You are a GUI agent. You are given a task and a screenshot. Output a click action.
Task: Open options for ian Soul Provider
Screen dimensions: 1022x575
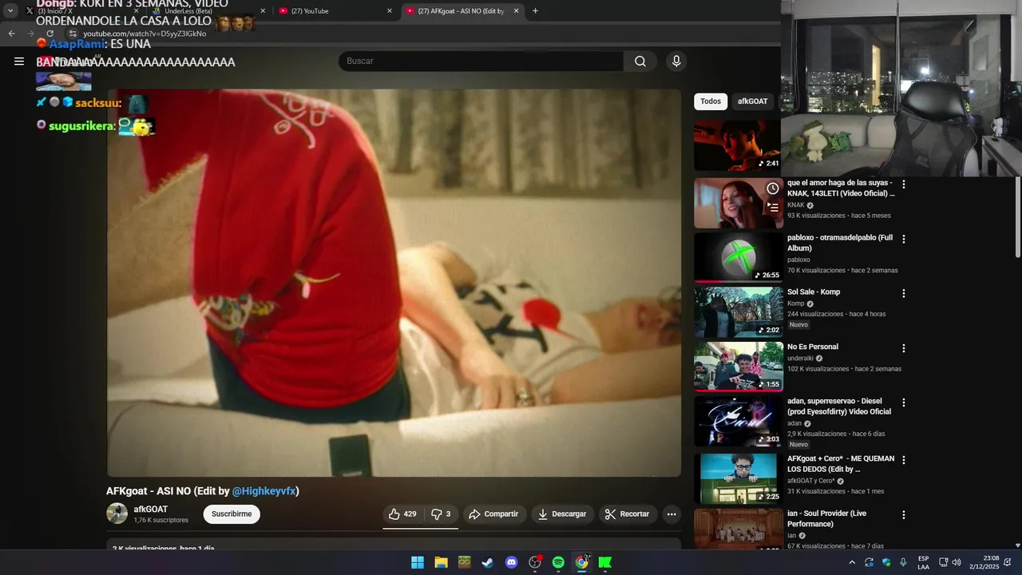tap(904, 514)
